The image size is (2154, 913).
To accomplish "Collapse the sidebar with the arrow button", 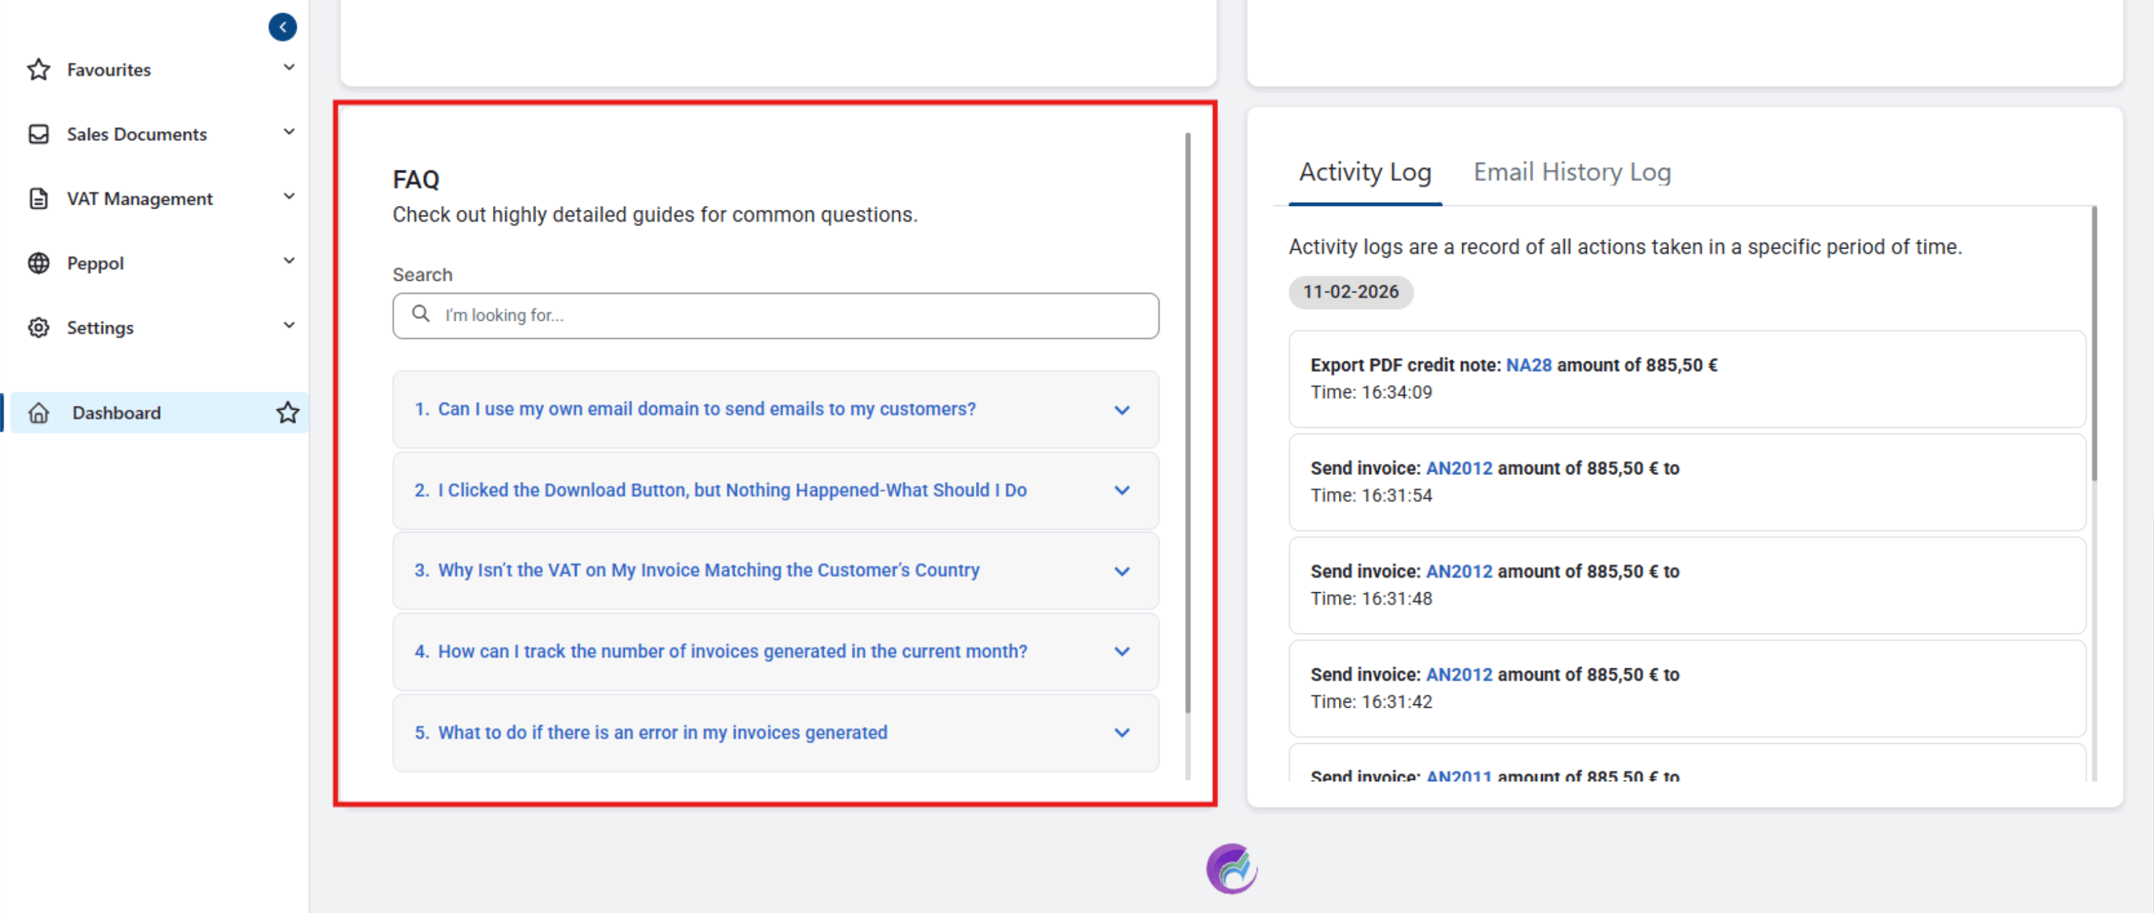I will click(282, 27).
